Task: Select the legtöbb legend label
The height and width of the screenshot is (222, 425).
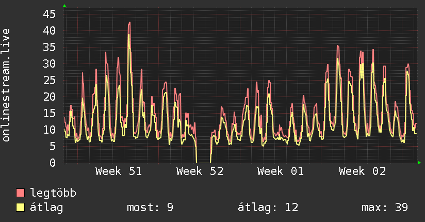Action: tap(53, 193)
